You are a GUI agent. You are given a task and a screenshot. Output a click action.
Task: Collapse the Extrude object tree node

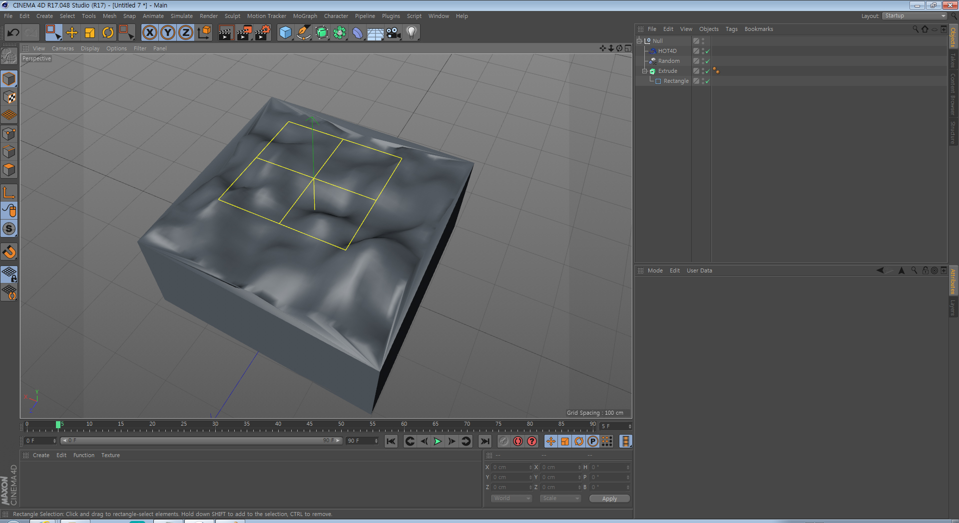pos(645,71)
